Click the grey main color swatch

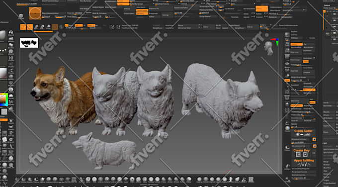pos(4,112)
